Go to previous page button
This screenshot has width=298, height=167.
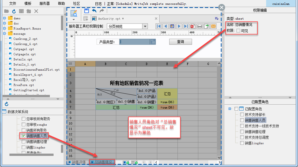coord(166,26)
